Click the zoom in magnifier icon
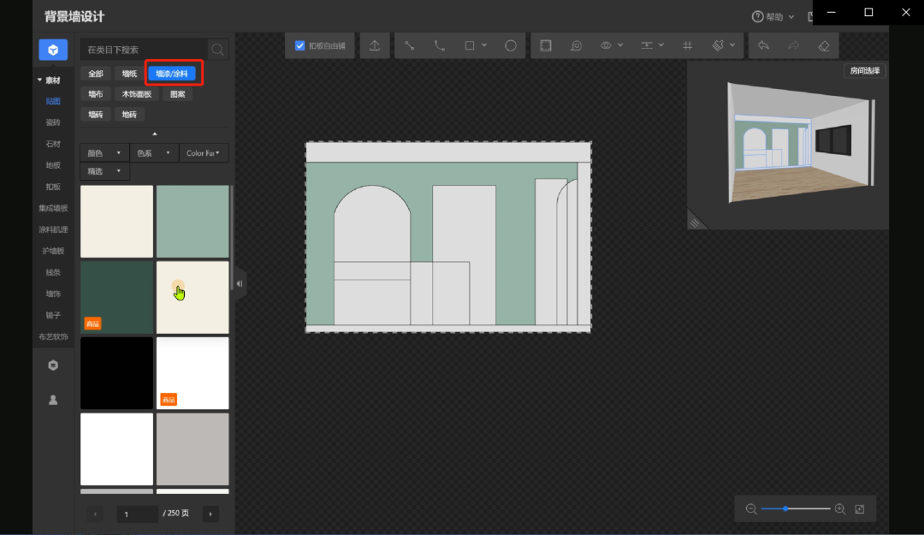The image size is (924, 535). click(840, 509)
